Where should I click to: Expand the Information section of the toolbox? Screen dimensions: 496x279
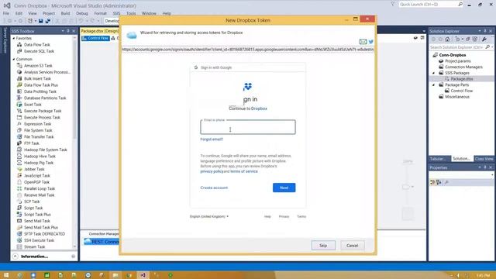[15, 257]
